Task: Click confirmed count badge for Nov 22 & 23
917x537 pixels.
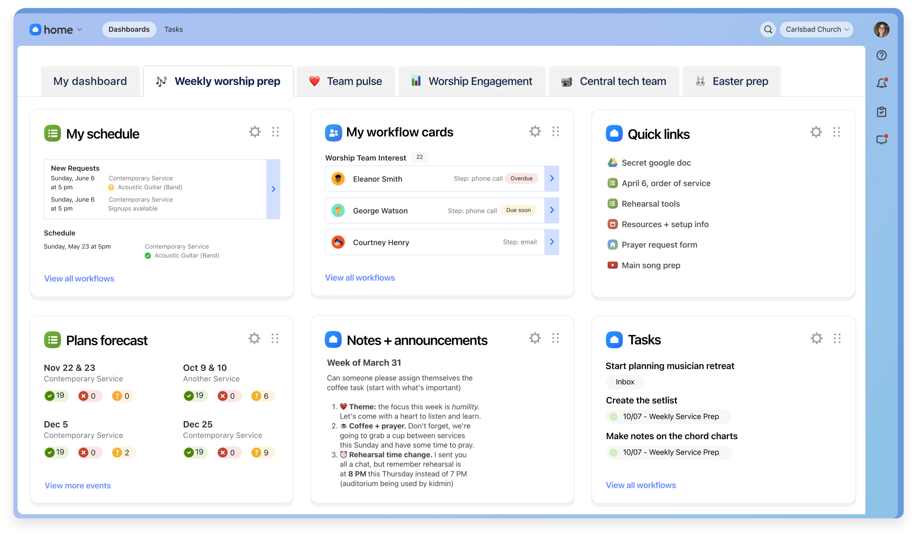Action: click(56, 396)
